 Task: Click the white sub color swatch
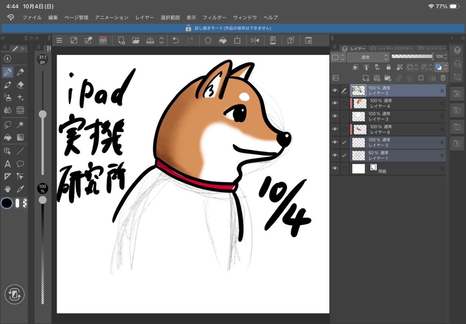pyautogui.click(x=17, y=203)
